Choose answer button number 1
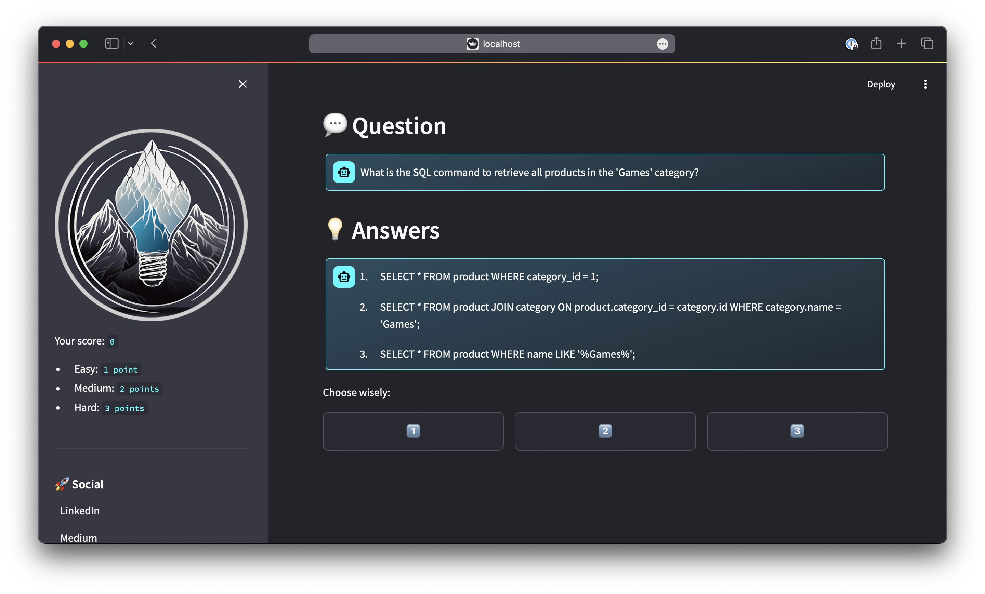Image resolution: width=985 pixels, height=594 pixels. [x=413, y=431]
